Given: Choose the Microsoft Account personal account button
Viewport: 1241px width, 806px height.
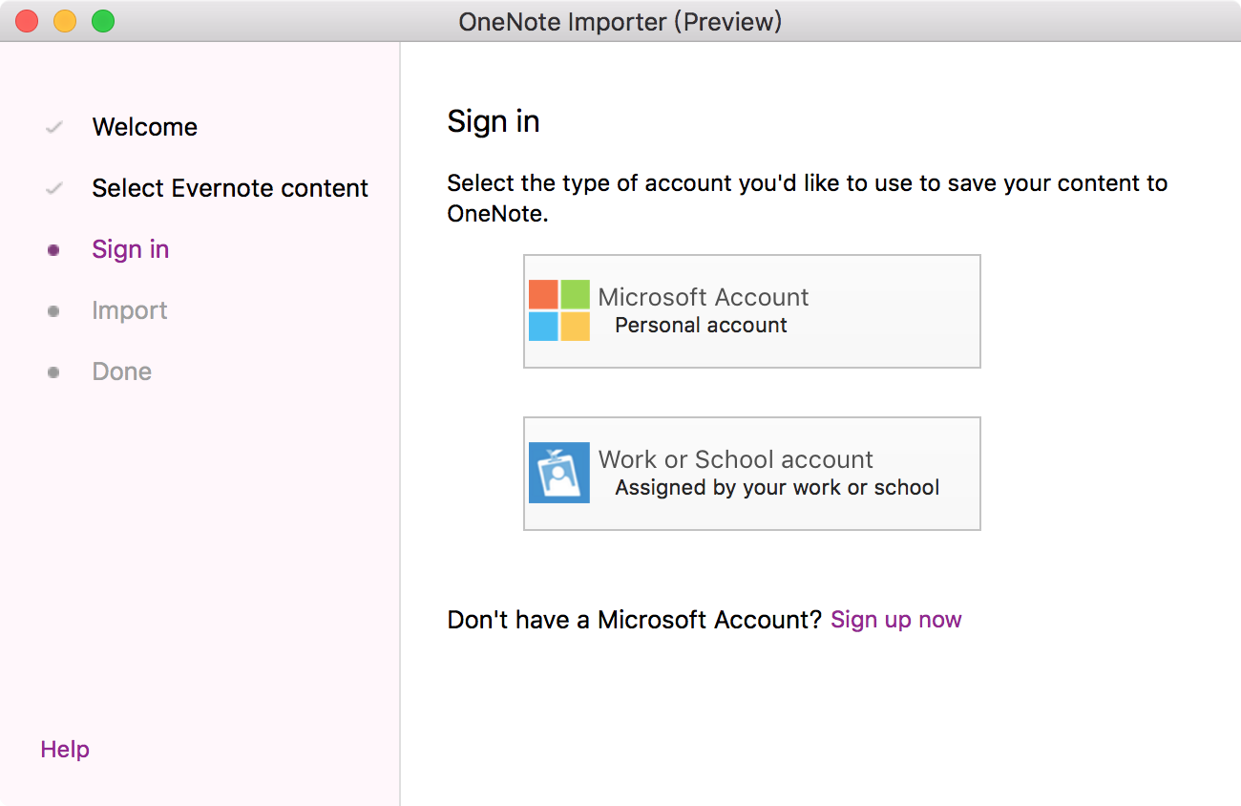Looking at the screenshot, I should pyautogui.click(x=752, y=311).
